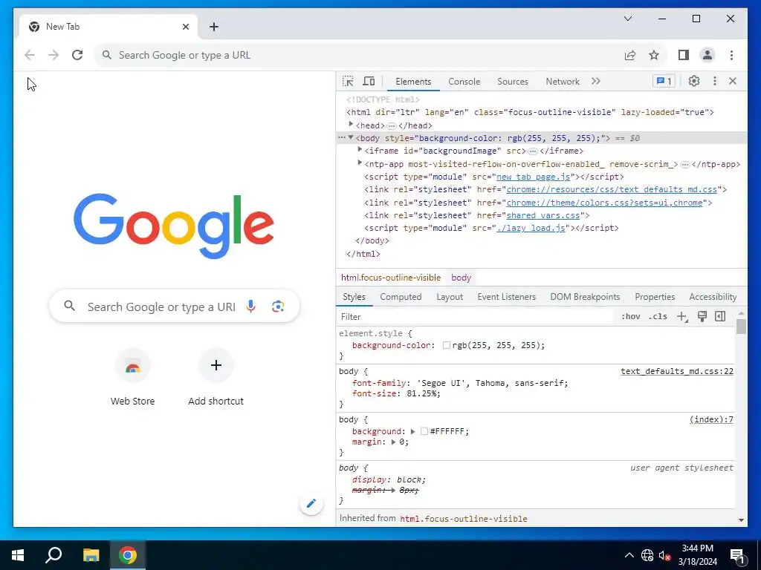The width and height of the screenshot is (761, 570).
Task: Toggle computed styles sidebar icon
Action: click(x=720, y=316)
